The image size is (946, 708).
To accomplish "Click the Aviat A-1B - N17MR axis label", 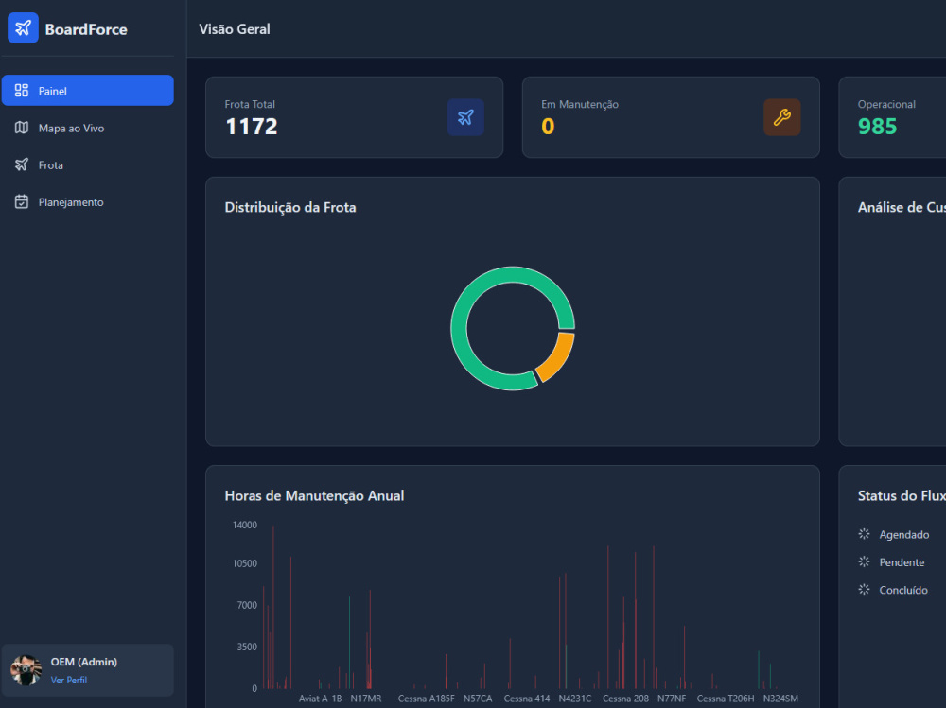I will [x=341, y=699].
